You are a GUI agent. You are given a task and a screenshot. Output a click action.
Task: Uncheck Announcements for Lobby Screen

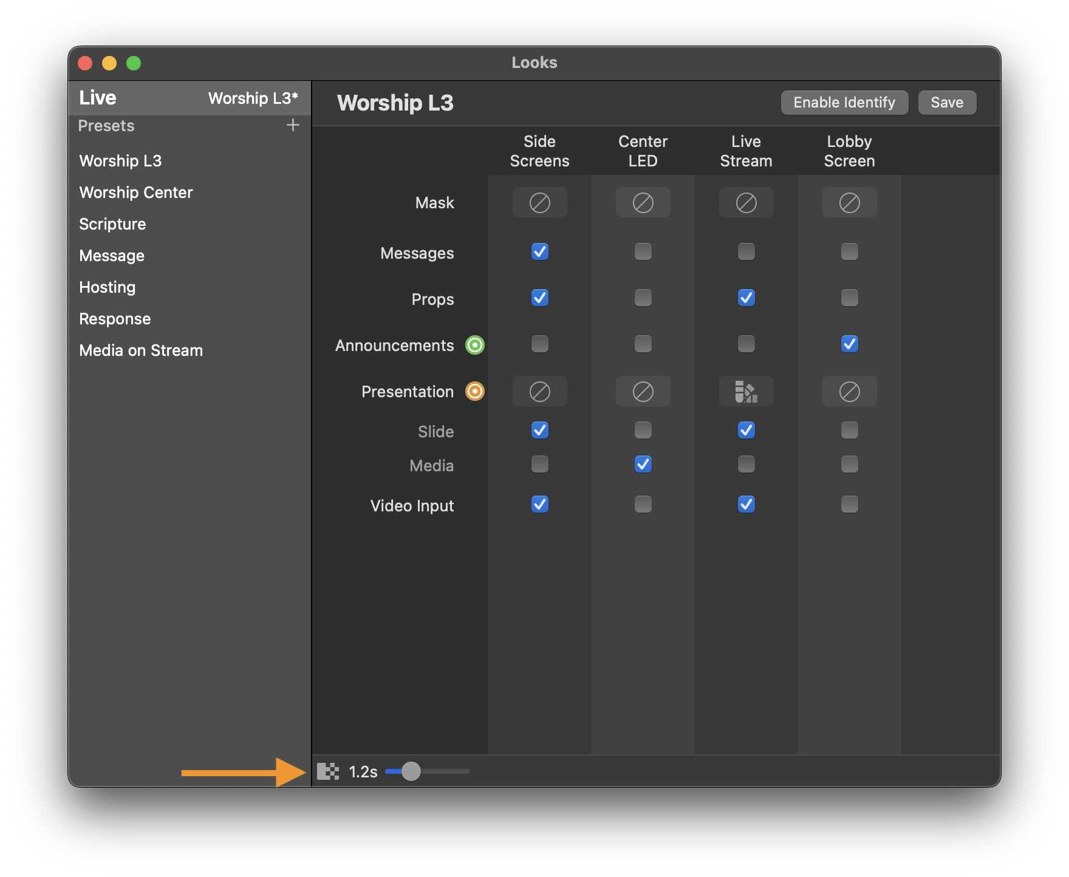(x=849, y=344)
